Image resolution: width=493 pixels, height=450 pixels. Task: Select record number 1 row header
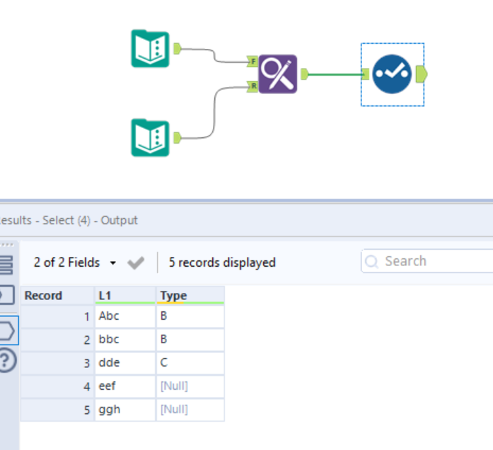[57, 316]
